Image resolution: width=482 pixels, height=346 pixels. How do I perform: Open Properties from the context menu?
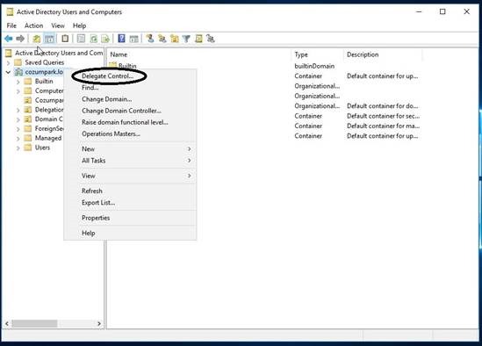(96, 218)
